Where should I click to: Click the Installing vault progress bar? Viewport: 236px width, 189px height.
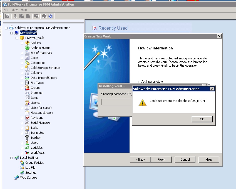click(x=117, y=102)
